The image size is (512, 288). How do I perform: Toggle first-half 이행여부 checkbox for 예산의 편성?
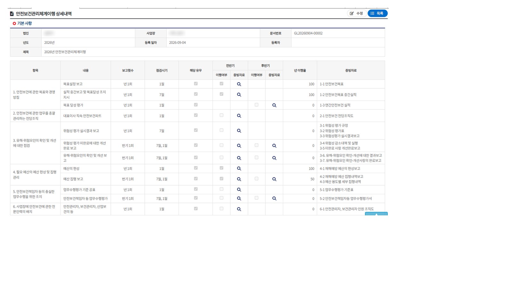point(221,168)
